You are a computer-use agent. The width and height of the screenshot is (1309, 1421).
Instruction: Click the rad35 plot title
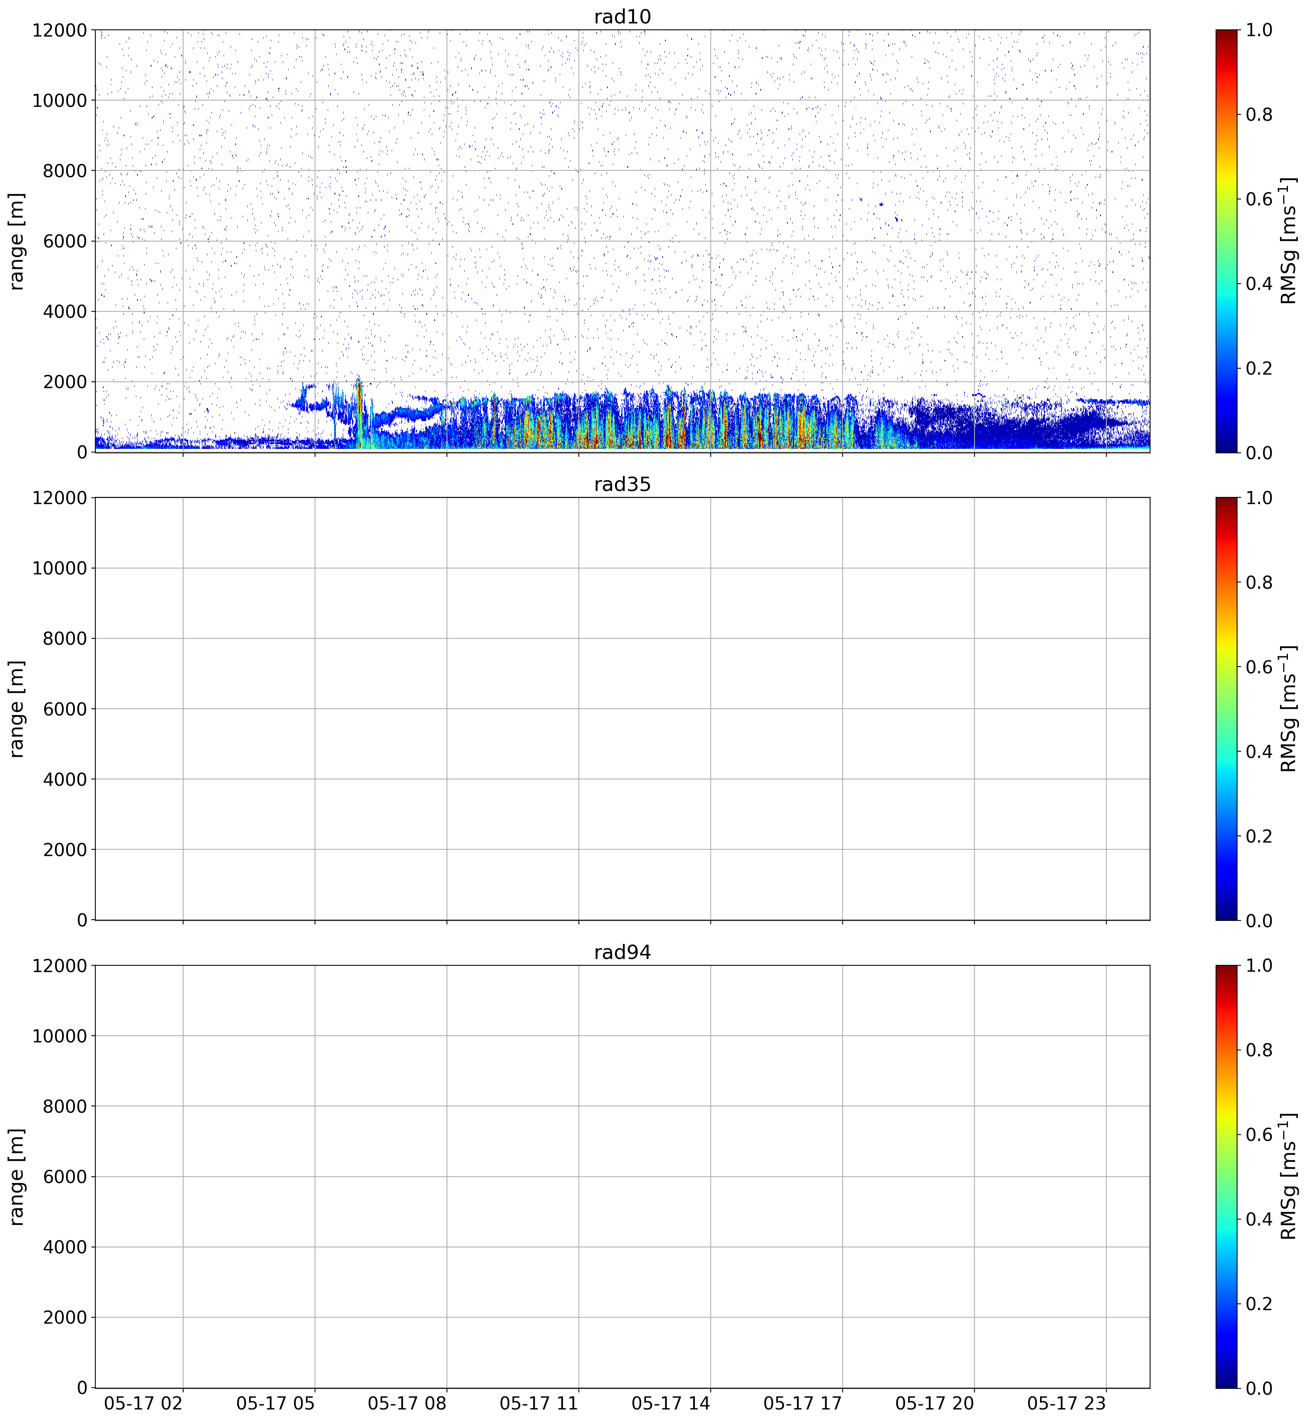622,485
